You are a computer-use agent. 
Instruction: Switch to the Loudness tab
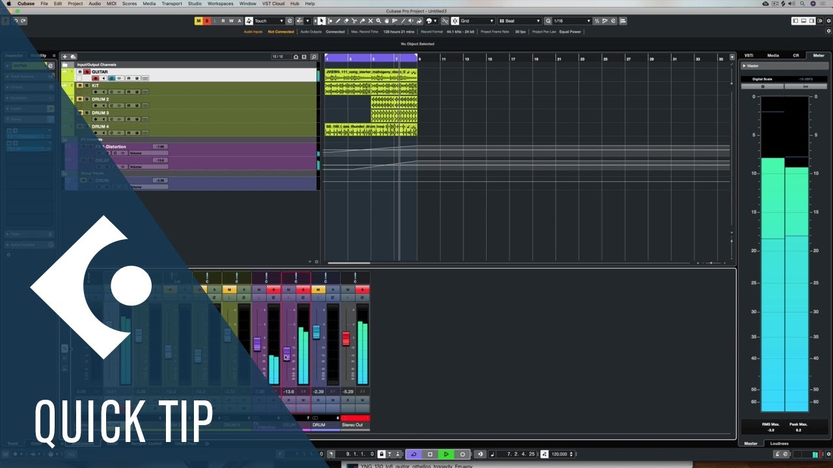coord(780,443)
